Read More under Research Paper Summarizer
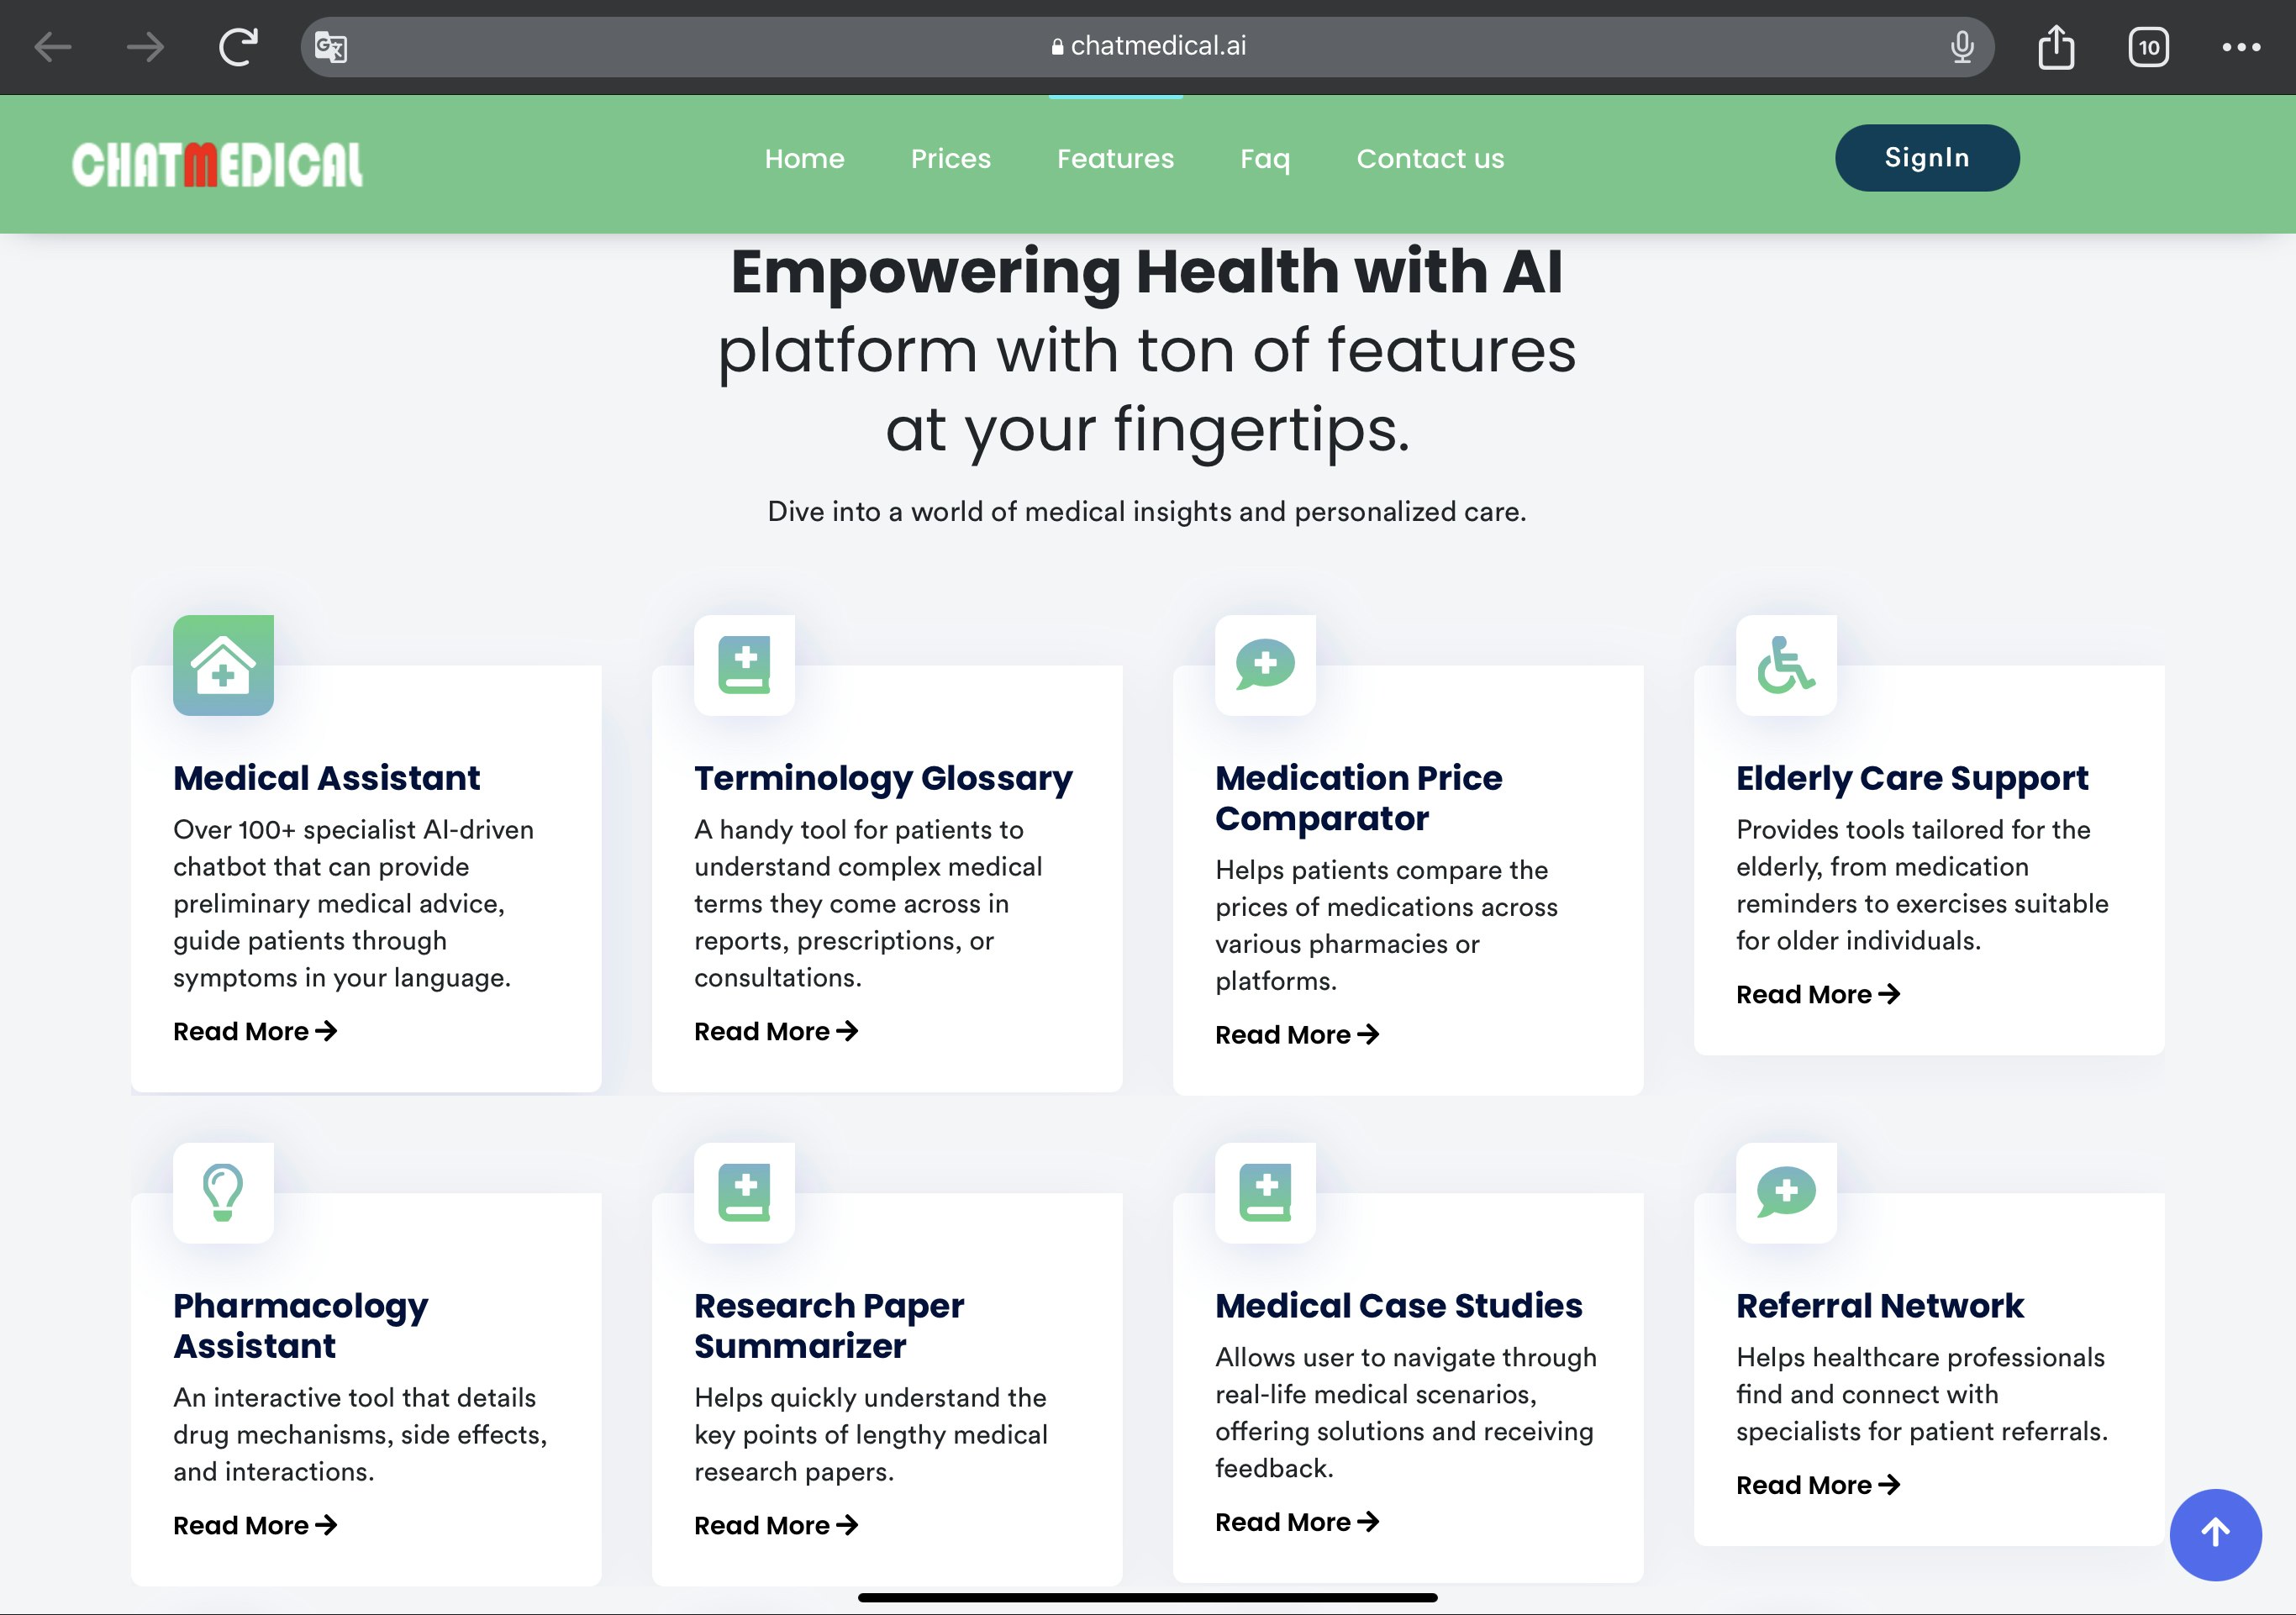The image size is (2296, 1615). 776,1525
